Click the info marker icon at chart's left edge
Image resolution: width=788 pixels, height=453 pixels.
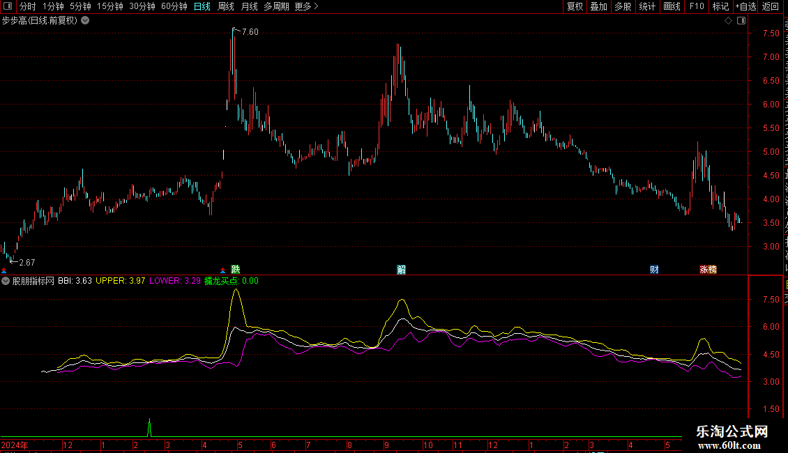[4, 270]
